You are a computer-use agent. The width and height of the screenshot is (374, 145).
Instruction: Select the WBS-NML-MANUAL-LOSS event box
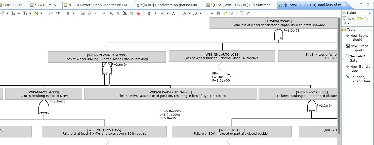pos(107,57)
